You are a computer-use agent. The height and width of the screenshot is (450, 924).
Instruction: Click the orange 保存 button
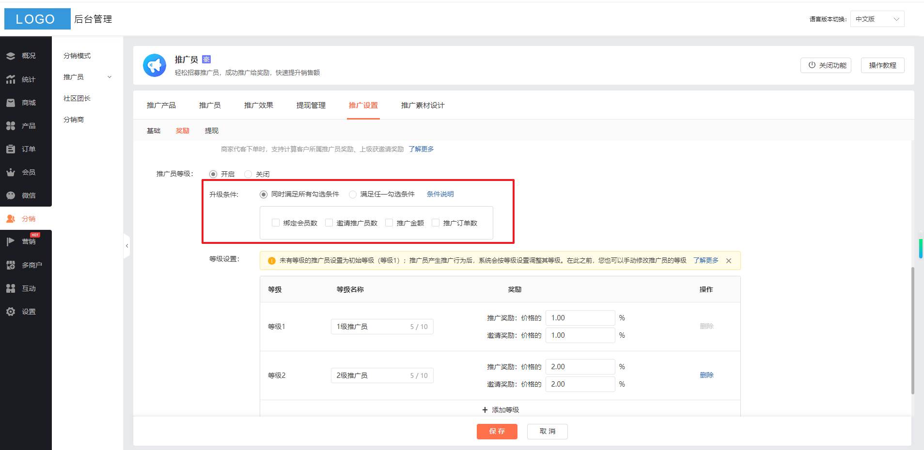pyautogui.click(x=497, y=431)
